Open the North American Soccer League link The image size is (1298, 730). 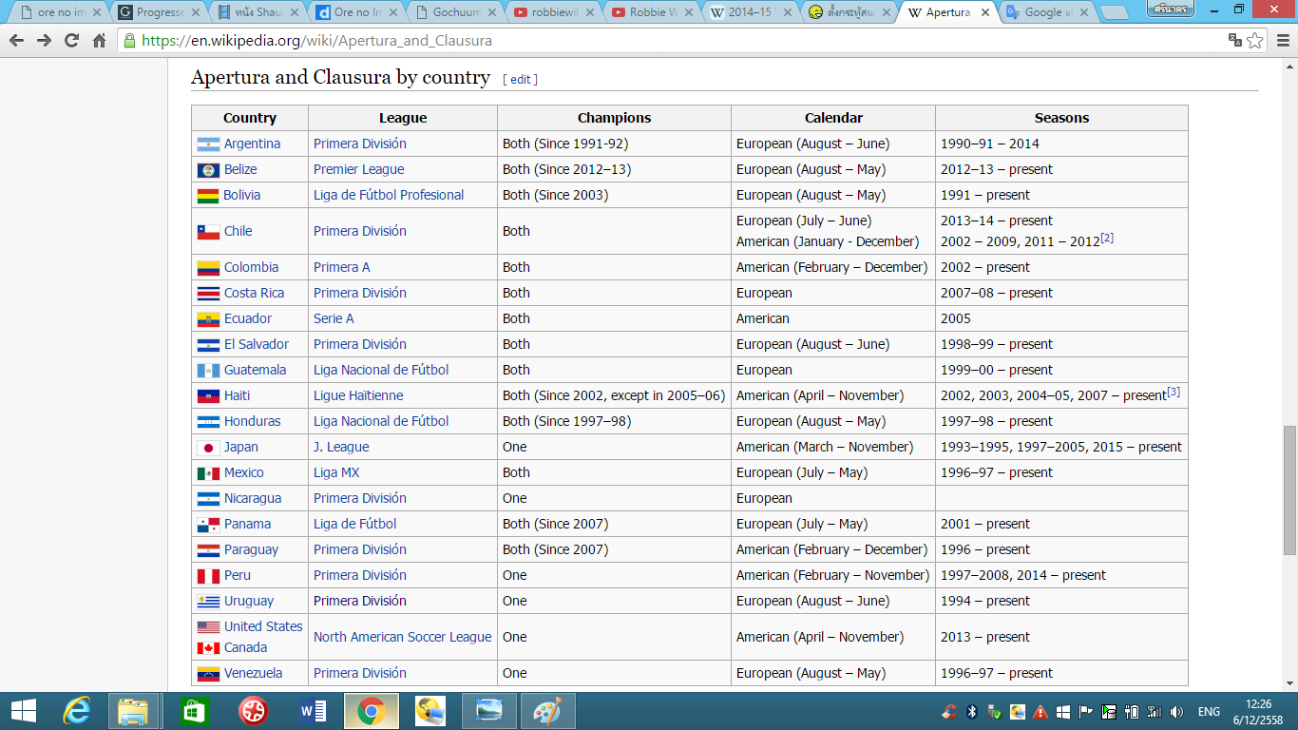coord(403,638)
